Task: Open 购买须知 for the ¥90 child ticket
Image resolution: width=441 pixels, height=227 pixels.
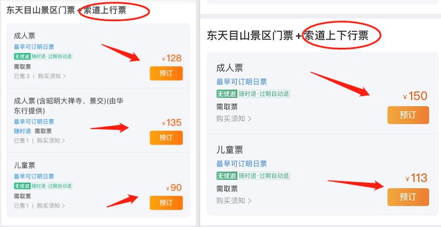Action: [x=51, y=206]
